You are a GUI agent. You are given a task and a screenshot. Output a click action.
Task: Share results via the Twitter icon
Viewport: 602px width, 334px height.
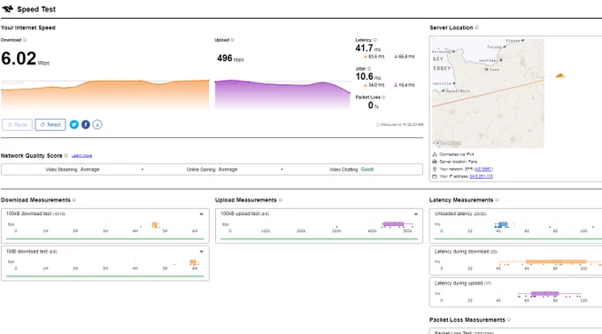tap(74, 125)
